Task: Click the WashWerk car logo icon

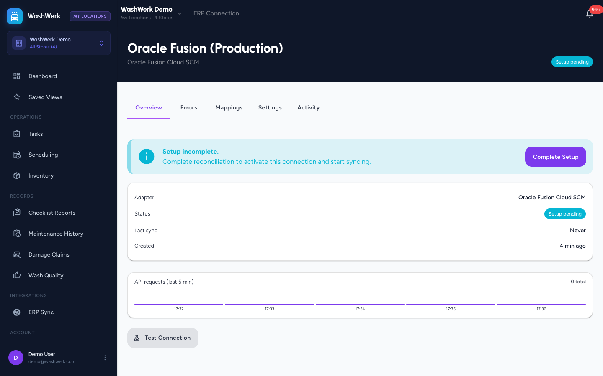Action: (15, 16)
